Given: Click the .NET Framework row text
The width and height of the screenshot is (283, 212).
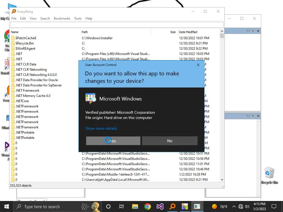Looking at the screenshot, I should tap(27, 91).
